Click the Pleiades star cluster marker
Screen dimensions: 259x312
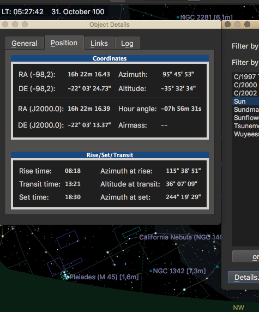65,275
